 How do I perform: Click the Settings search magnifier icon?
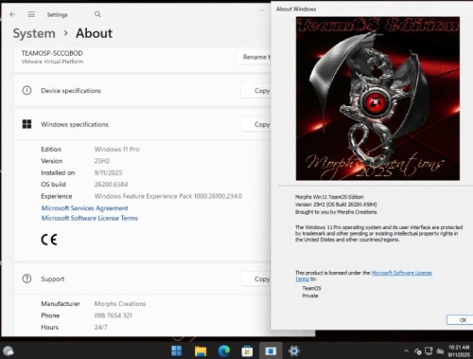click(x=97, y=14)
